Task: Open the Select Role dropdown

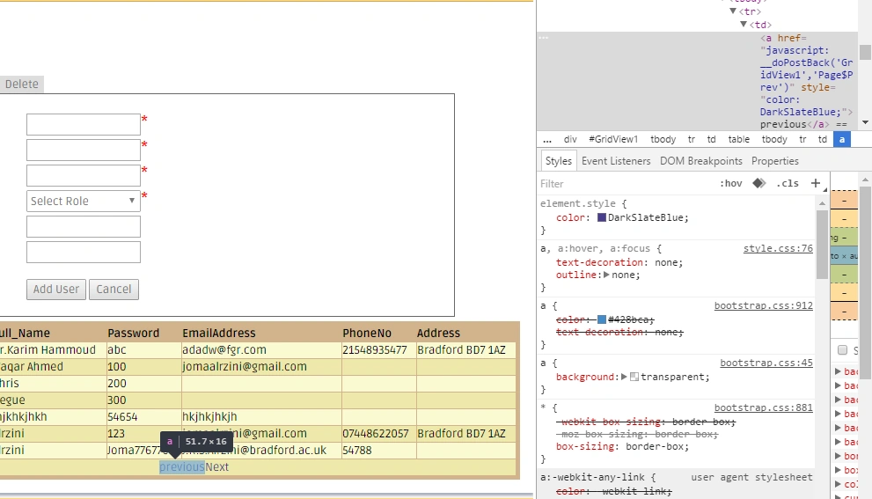Action: pyautogui.click(x=84, y=201)
